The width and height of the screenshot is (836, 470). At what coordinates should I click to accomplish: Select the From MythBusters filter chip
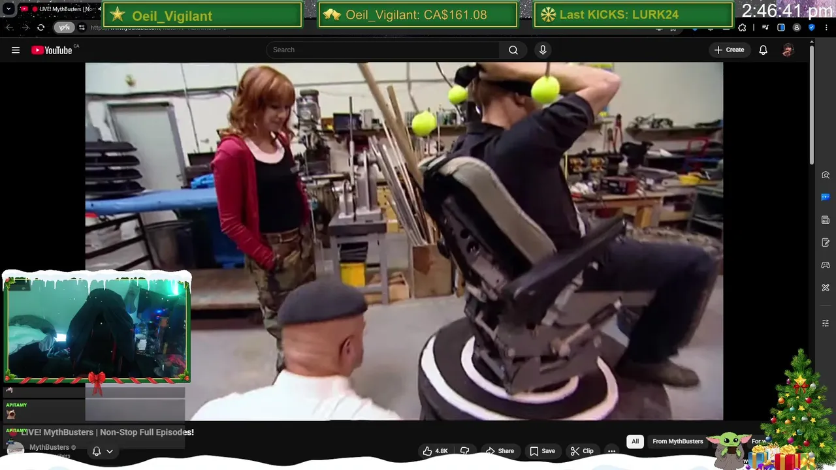tap(678, 442)
